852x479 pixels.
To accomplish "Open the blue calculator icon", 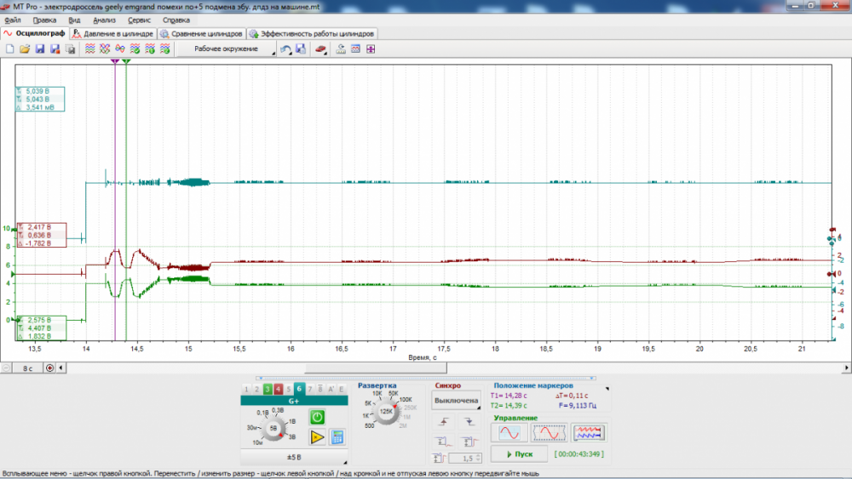I will click(x=337, y=437).
